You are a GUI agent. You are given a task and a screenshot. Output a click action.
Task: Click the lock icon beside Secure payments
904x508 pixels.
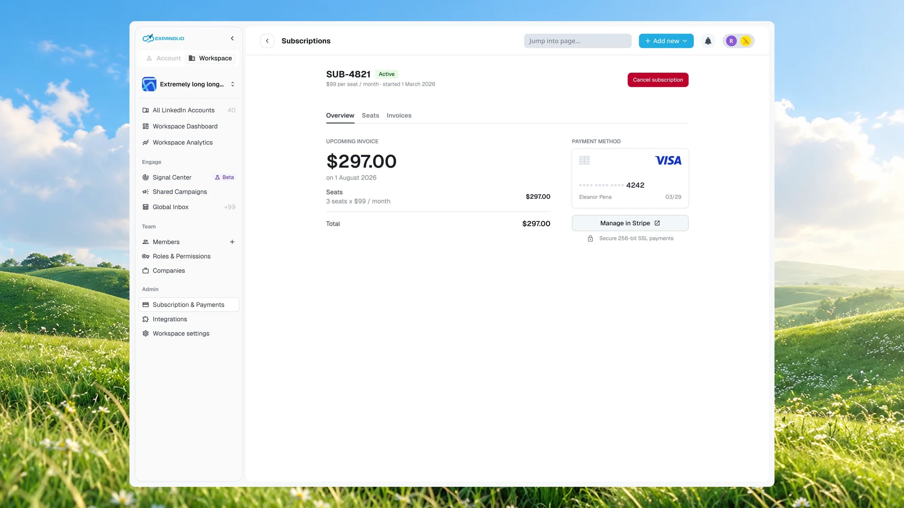[x=590, y=239]
